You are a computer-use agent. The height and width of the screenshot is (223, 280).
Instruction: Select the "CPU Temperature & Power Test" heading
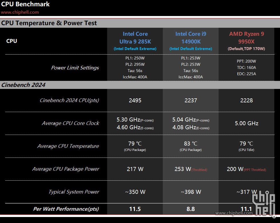49,23
